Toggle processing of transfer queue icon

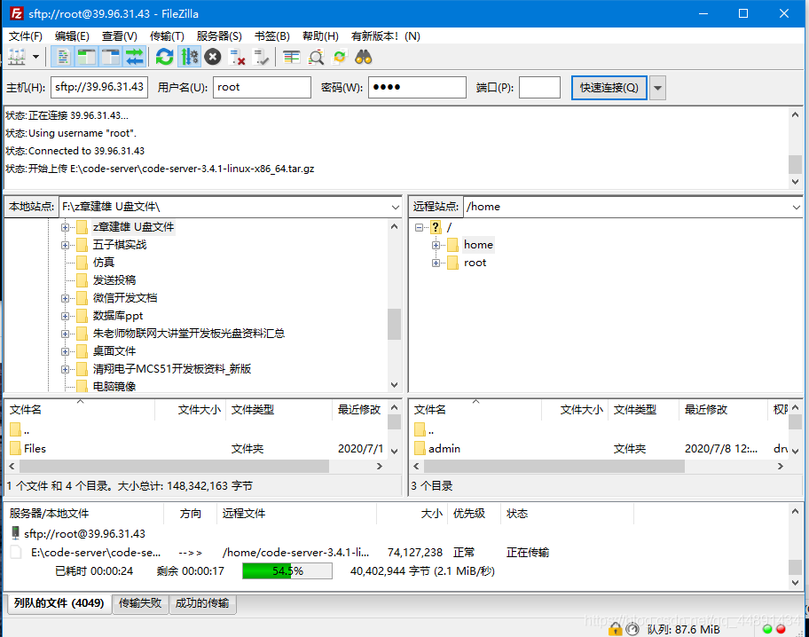point(189,57)
